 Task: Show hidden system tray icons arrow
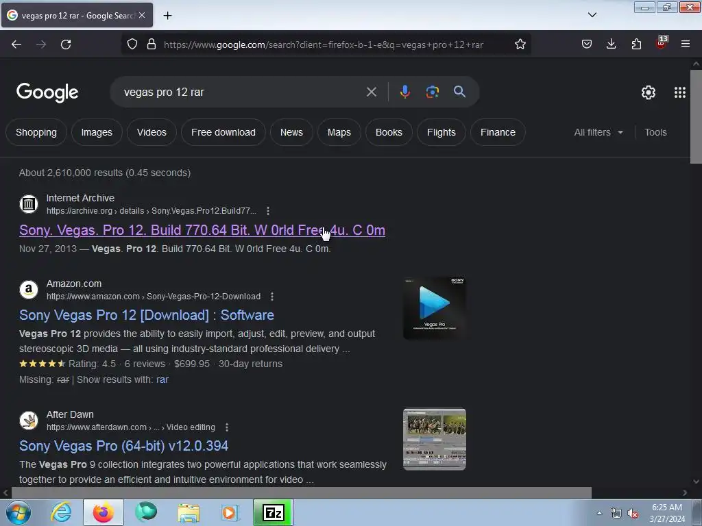tap(599, 513)
